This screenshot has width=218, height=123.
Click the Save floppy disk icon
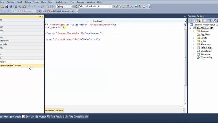pos(7,6)
